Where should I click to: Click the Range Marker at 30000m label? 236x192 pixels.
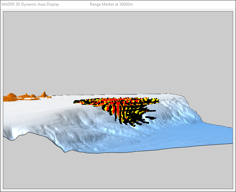111,5
